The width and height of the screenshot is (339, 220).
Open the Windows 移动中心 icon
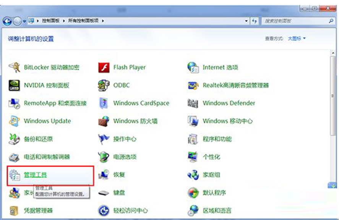[193, 121]
